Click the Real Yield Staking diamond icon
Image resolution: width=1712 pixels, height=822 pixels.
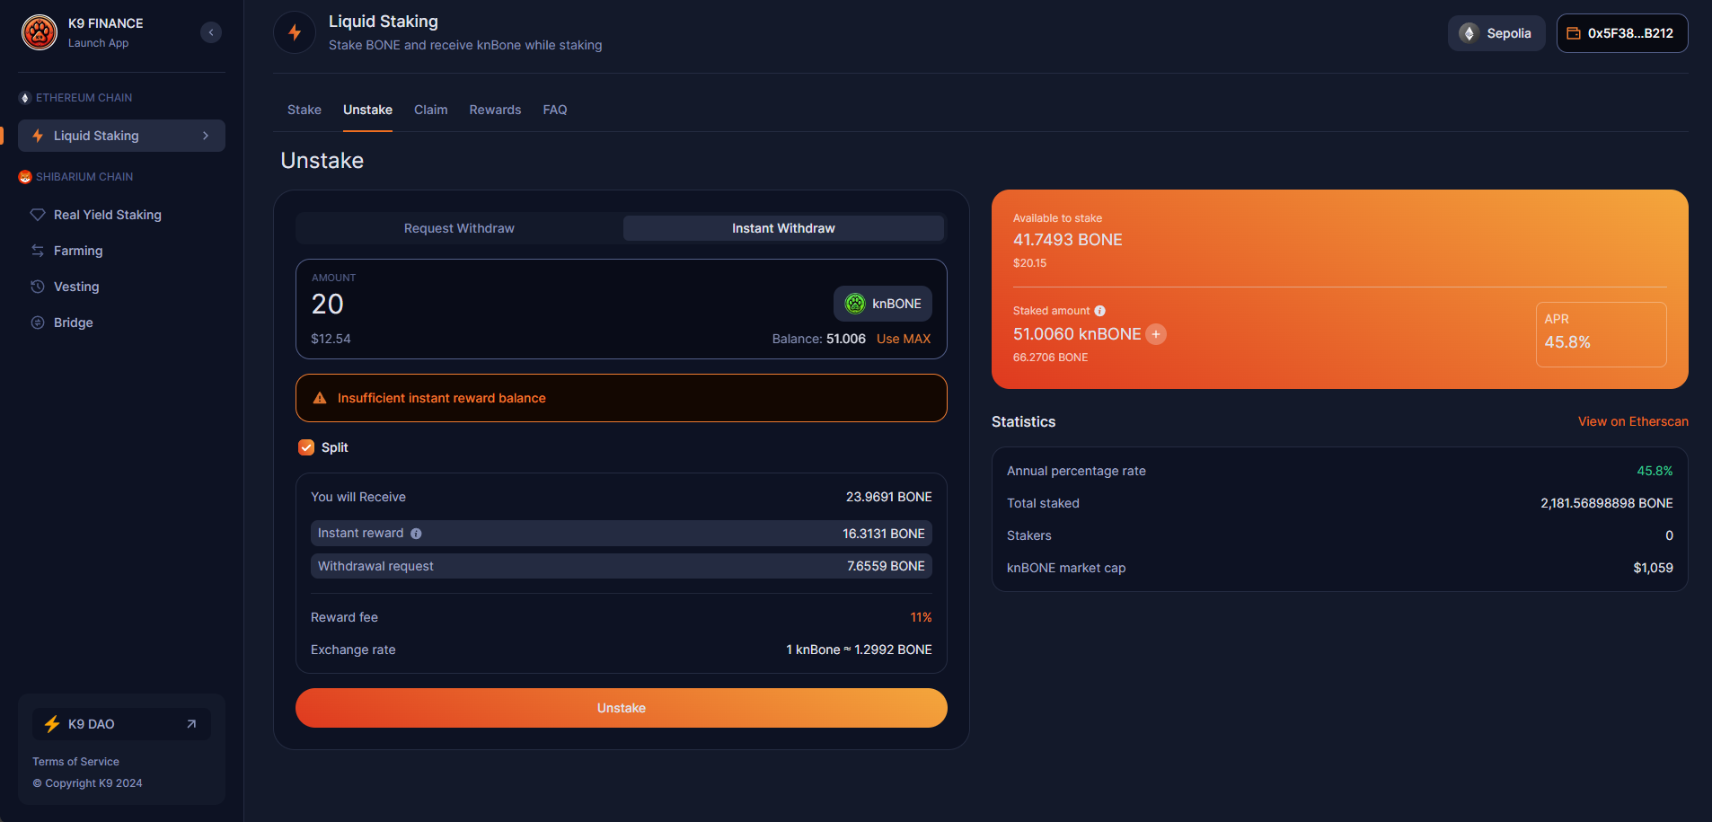point(38,215)
